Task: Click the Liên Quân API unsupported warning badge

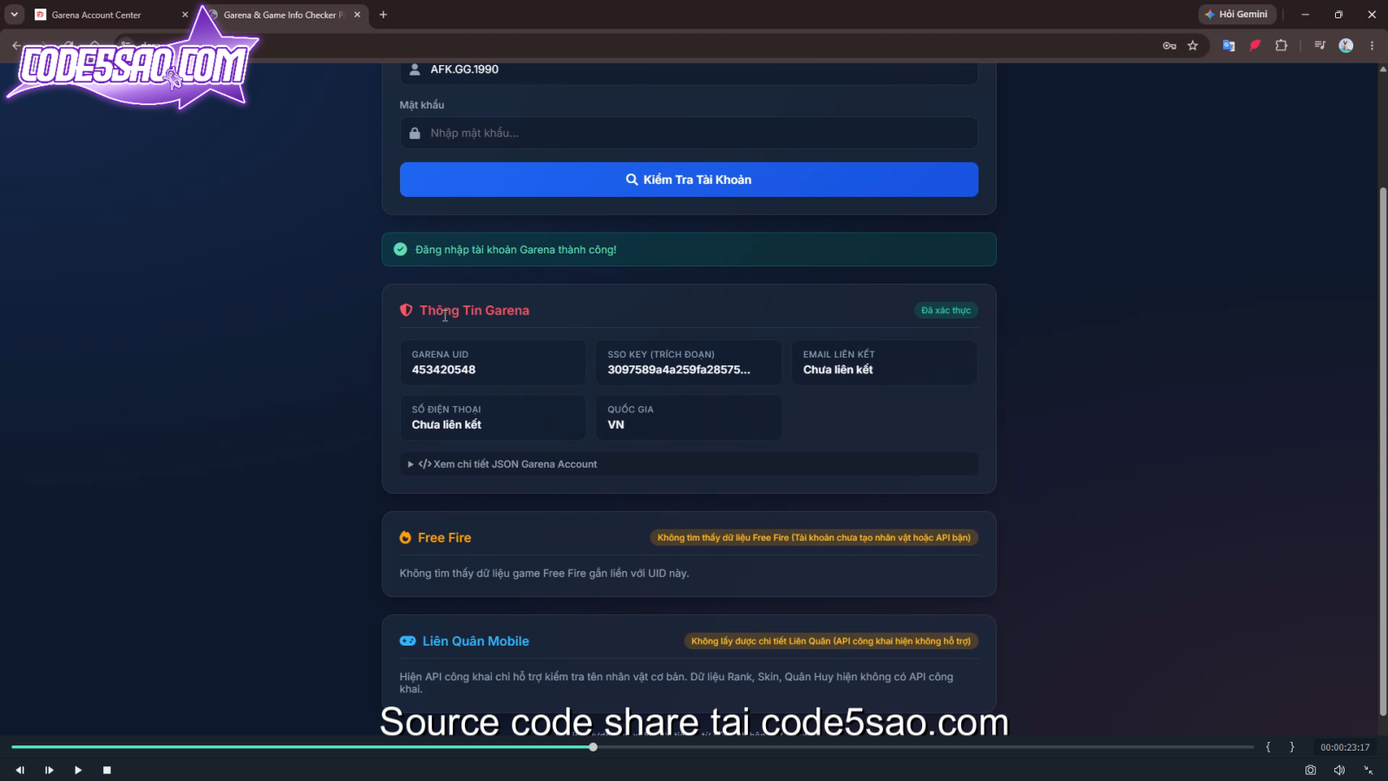Action: pyautogui.click(x=831, y=641)
